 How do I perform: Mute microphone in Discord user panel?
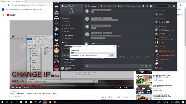click(74, 68)
